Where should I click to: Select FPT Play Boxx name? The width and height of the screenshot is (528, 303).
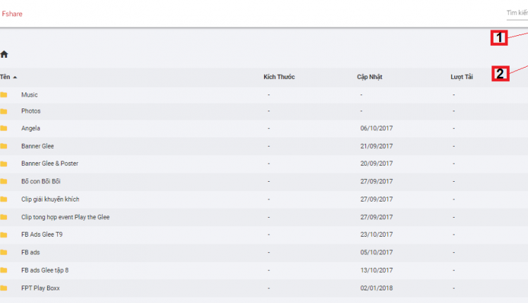coord(40,287)
